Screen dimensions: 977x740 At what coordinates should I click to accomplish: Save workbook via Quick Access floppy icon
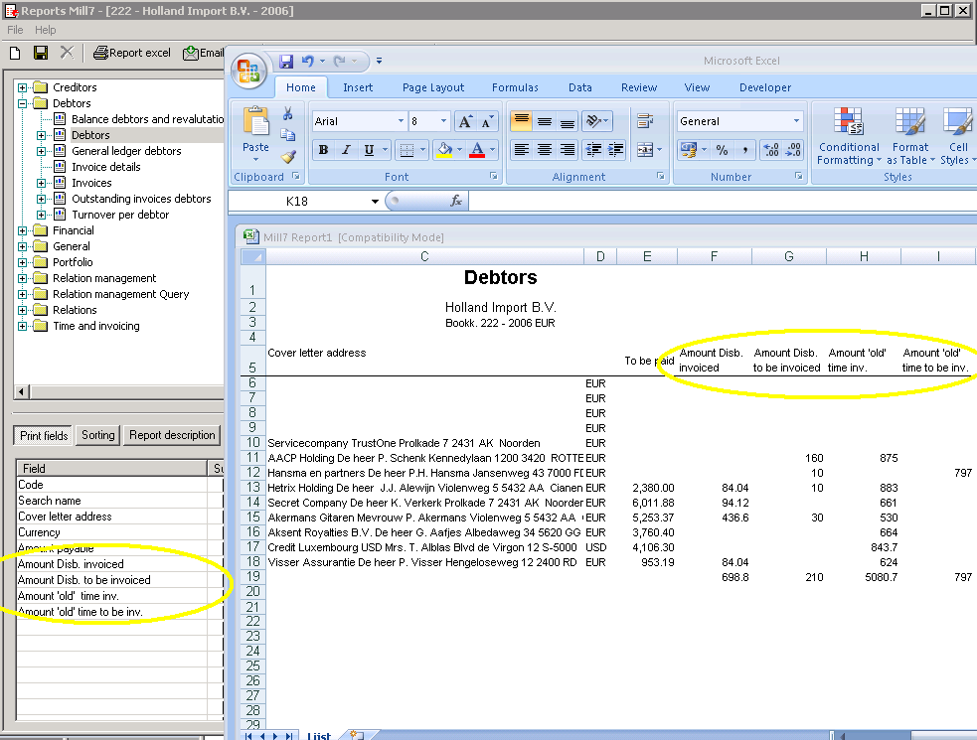click(x=286, y=61)
